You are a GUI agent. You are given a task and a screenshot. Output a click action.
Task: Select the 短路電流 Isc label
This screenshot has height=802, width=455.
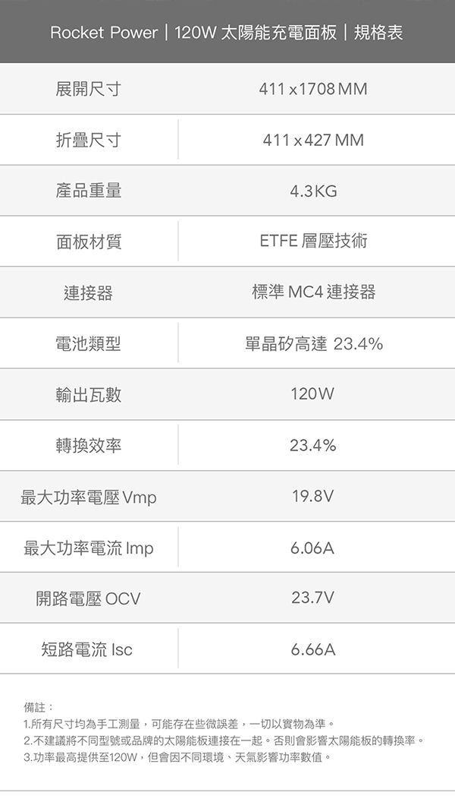(86, 649)
